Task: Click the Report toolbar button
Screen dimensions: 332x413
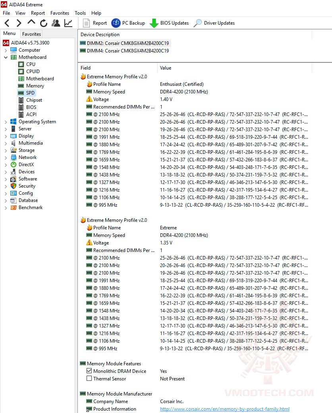Action: 95,23
